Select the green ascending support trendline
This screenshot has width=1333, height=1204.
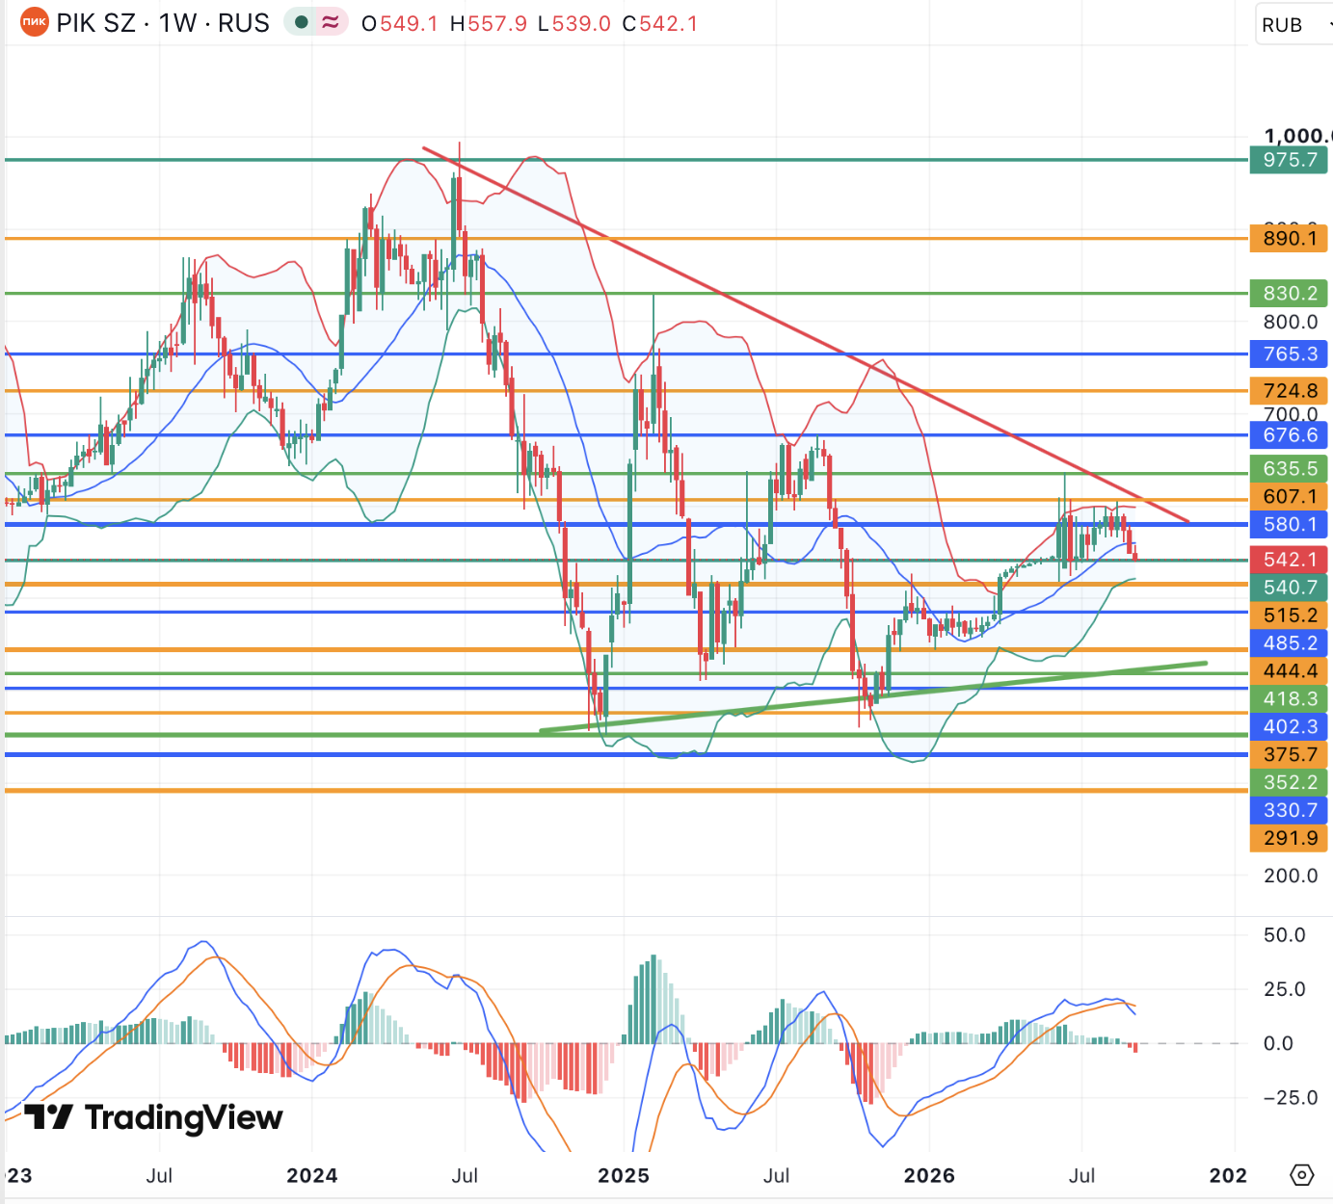[x=873, y=697]
